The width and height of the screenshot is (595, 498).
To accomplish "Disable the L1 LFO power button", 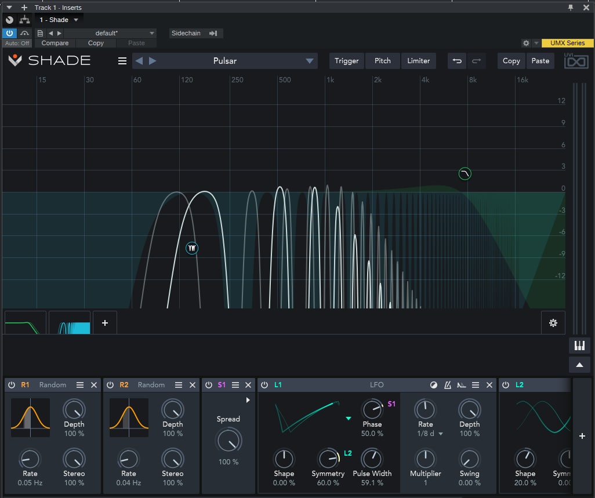I will (264, 385).
